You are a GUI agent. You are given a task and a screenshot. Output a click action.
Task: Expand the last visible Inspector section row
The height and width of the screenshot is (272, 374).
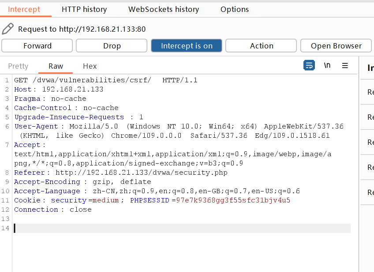pyautogui.click(x=370, y=192)
